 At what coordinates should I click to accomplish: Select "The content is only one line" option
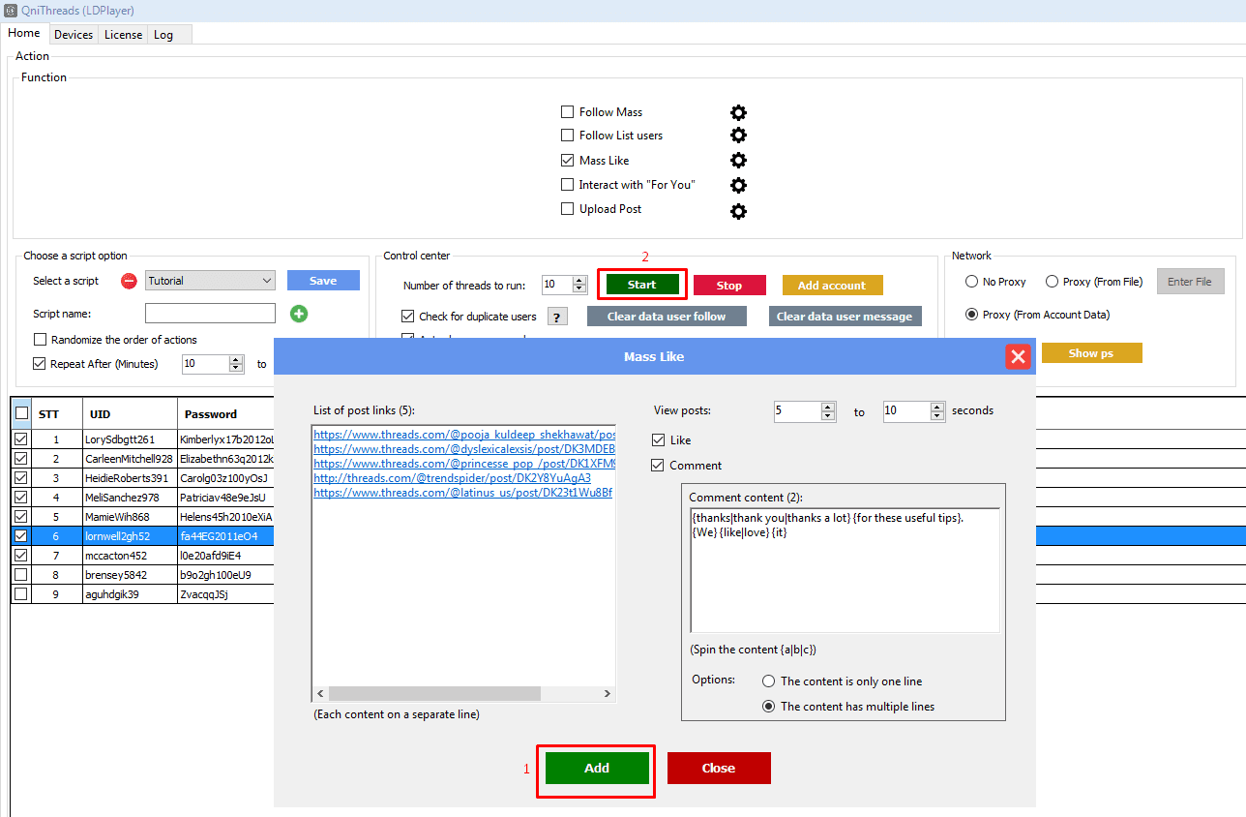769,681
